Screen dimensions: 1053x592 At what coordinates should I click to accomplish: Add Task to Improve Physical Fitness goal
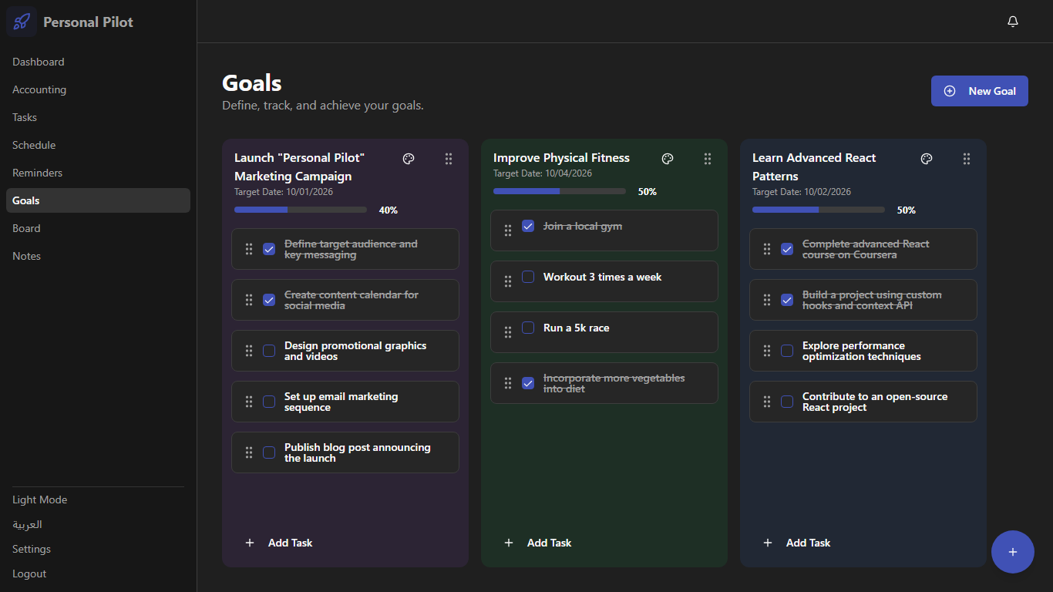538,543
